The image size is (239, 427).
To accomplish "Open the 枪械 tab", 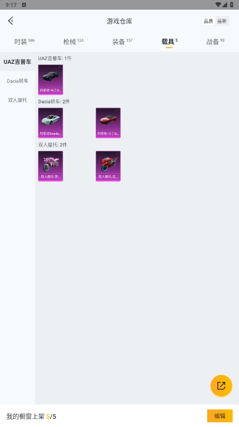I will 73,41.
